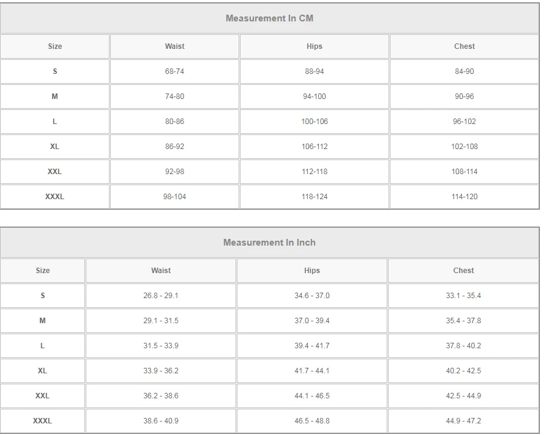This screenshot has height=435, width=544.
Task: Click the hips cell reading 94-100
Action: (x=315, y=97)
